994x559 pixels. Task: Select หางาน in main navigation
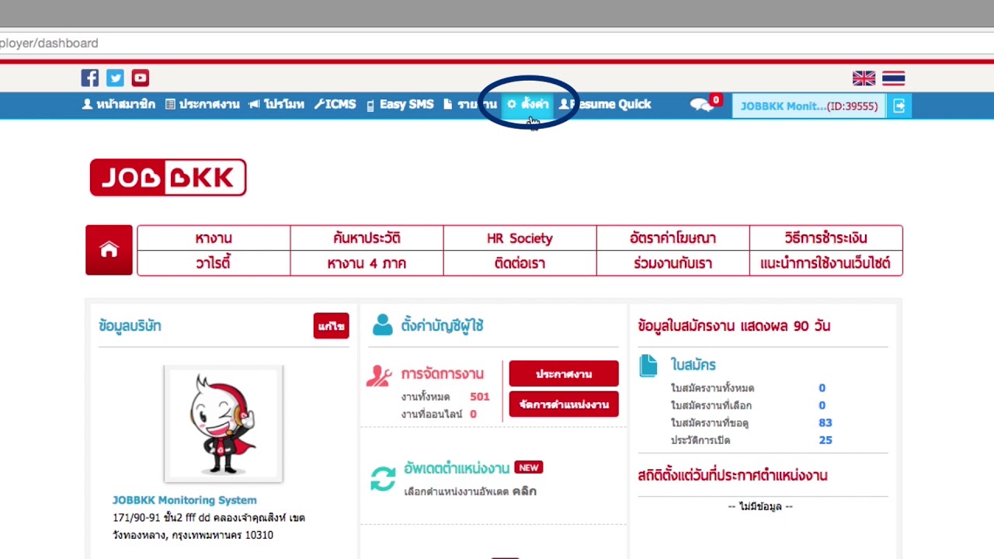(214, 238)
